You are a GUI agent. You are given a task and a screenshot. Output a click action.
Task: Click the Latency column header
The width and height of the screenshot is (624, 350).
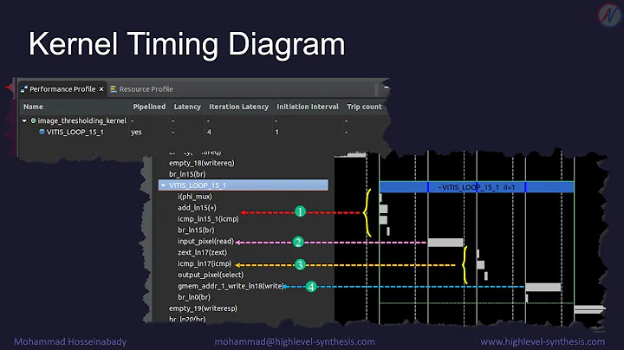pos(187,107)
